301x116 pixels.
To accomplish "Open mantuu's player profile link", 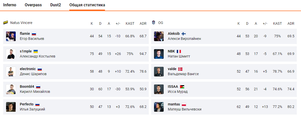I will pos(173,104).
